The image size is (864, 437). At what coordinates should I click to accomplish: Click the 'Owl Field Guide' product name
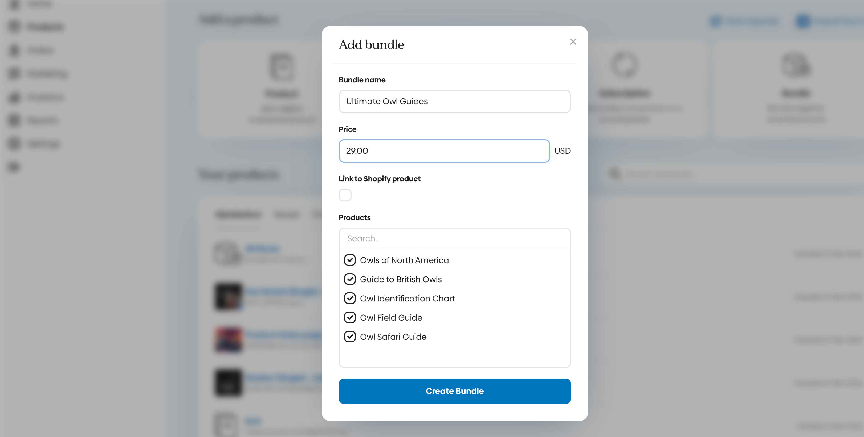tap(391, 317)
